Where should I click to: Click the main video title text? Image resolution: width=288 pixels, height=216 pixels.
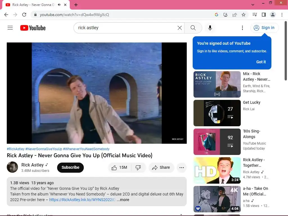(80, 155)
